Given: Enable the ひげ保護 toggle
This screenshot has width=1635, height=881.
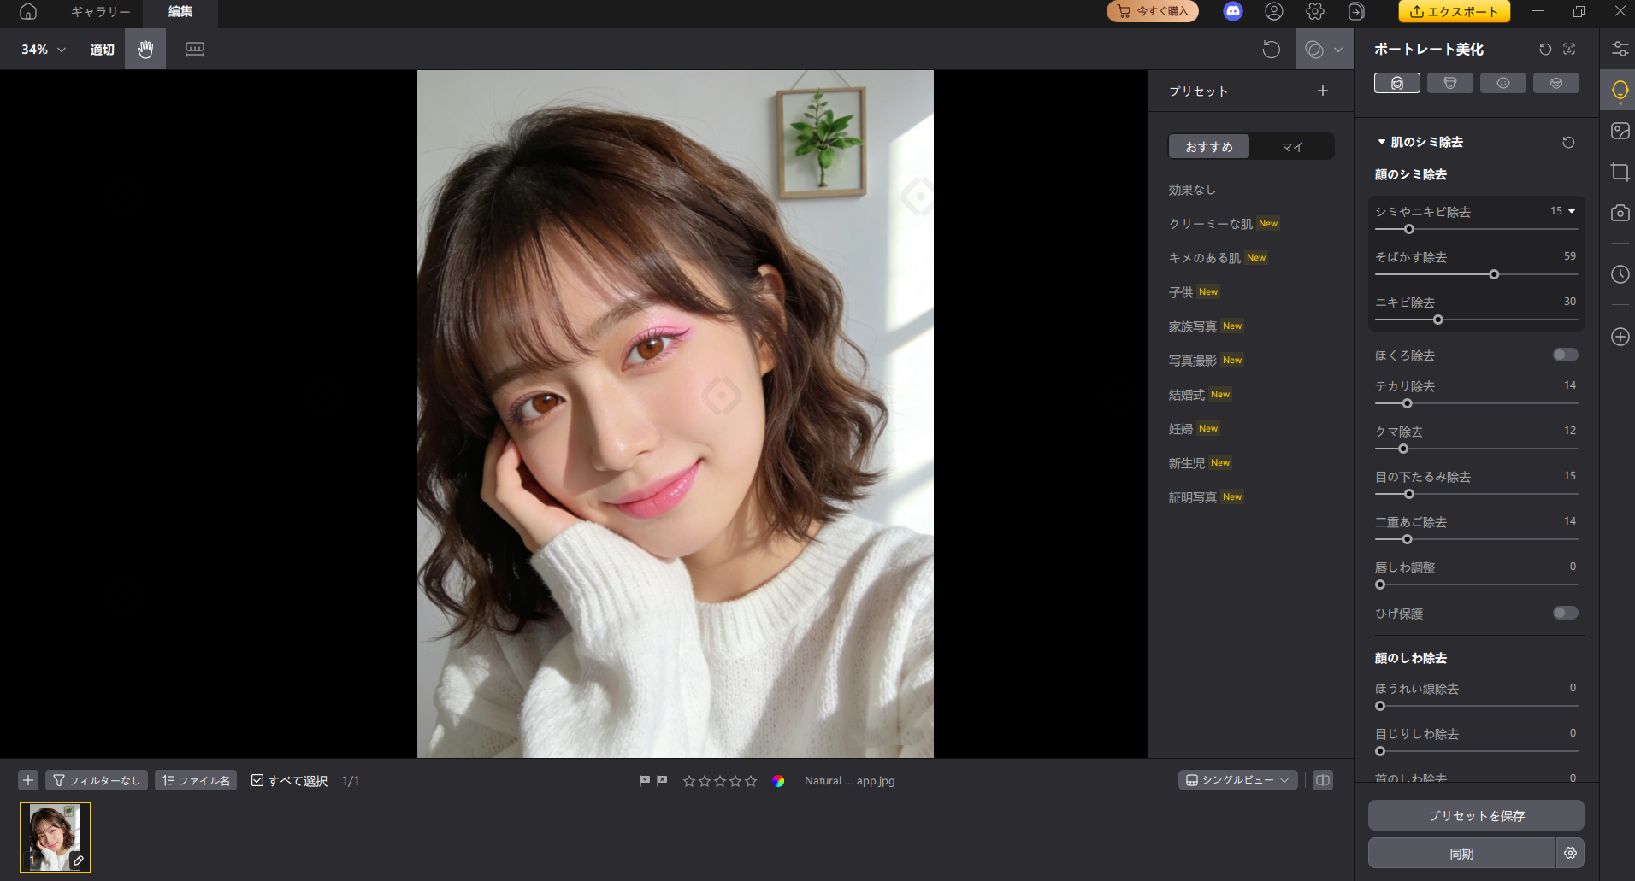Looking at the screenshot, I should [x=1565, y=613].
